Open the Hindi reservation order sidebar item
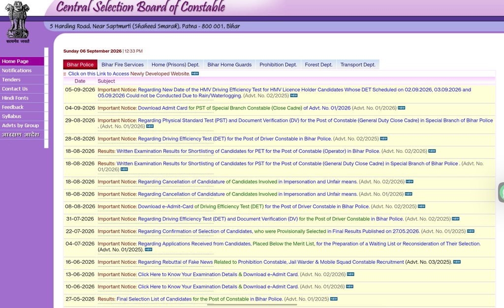504x308 pixels. (22, 135)
